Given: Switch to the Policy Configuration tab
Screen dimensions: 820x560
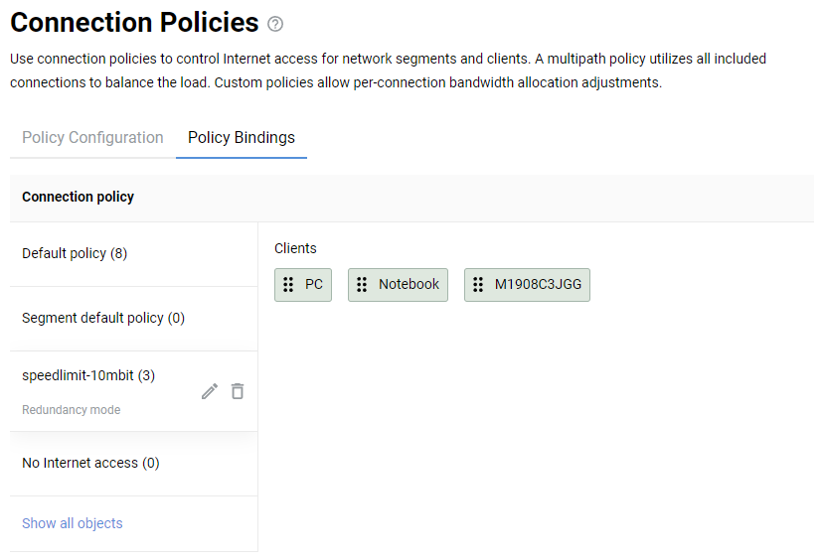Looking at the screenshot, I should coord(92,138).
